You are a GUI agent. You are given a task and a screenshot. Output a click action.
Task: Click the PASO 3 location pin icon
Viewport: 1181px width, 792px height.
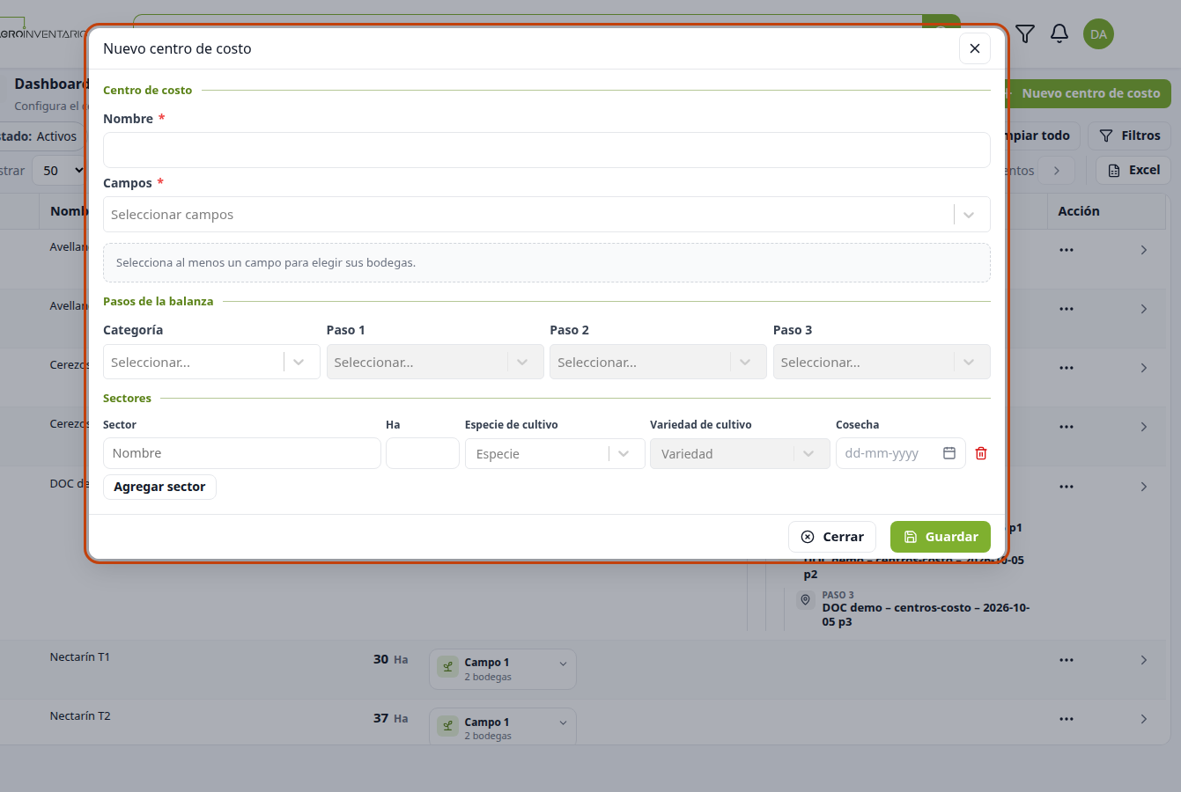tap(805, 600)
